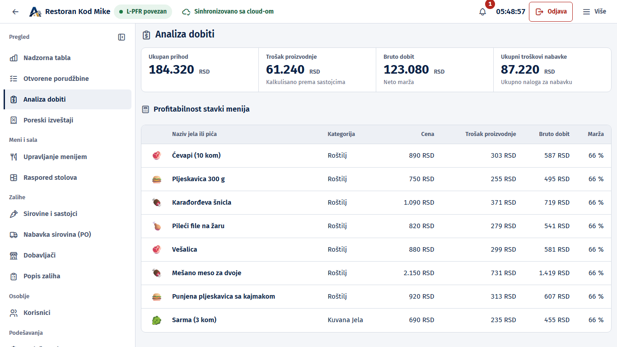Open Korisnici page

[x=67, y=313]
